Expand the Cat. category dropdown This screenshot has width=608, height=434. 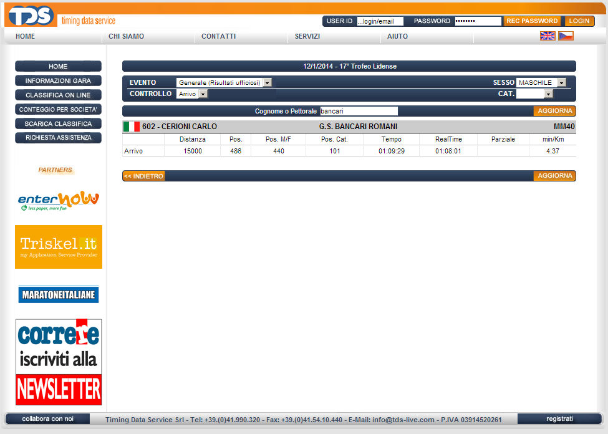coord(534,94)
